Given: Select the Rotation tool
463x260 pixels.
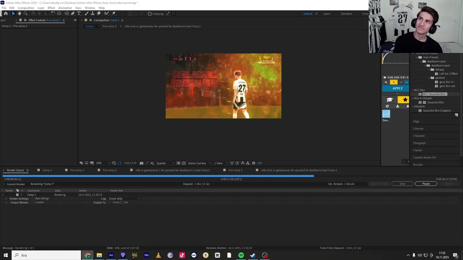Looking at the screenshot, I should click(53, 14).
